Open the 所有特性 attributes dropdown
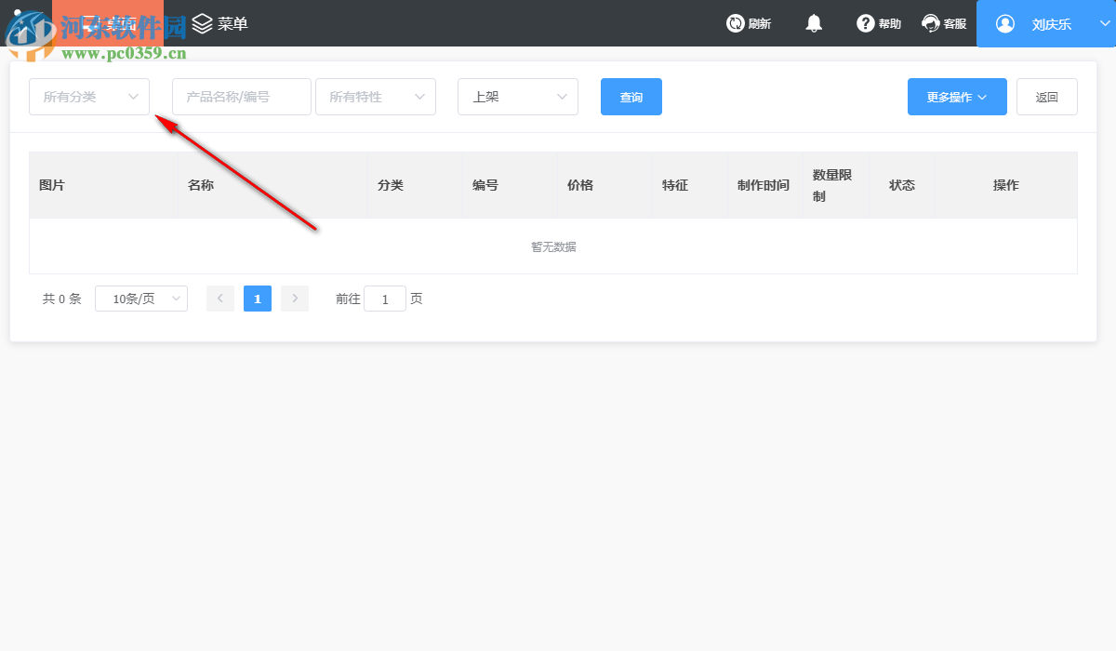Screen dimensions: 1116x651 tap(376, 97)
